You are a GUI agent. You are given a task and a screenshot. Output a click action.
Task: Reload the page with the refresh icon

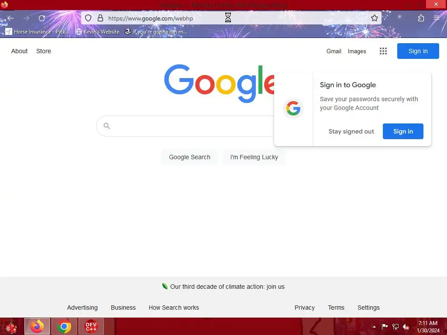click(x=42, y=18)
